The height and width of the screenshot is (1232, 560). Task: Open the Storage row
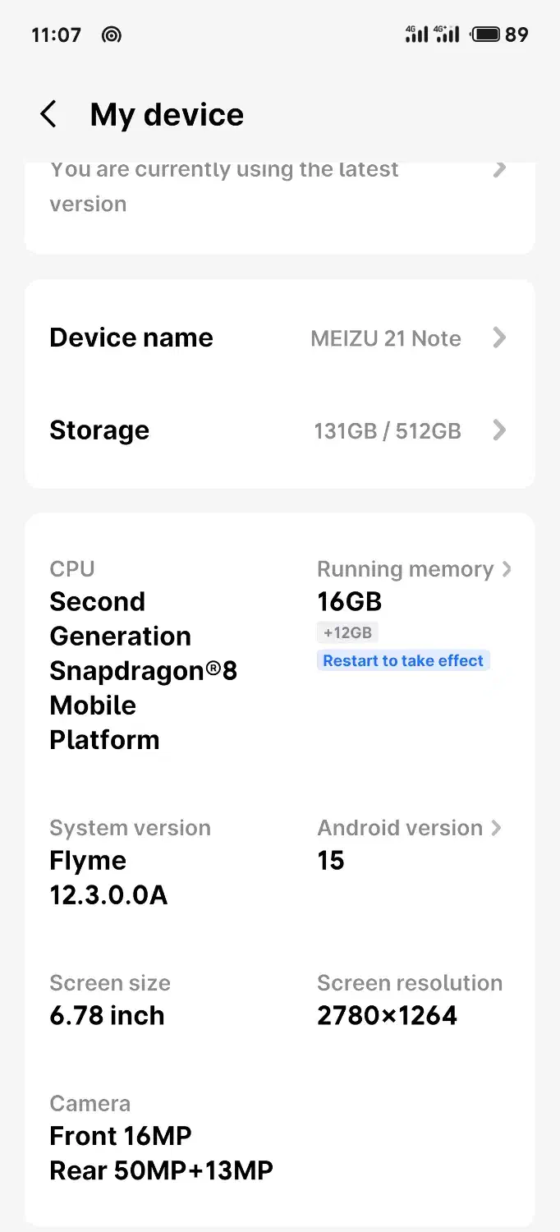point(279,430)
